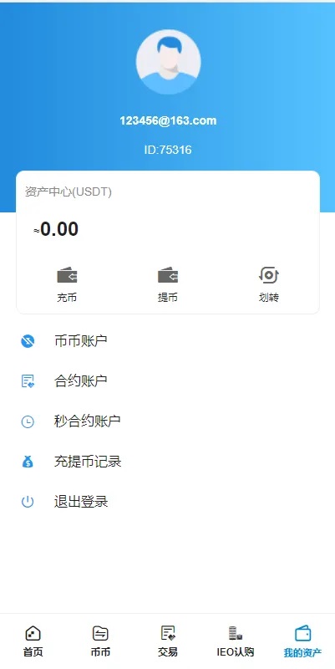Viewport: 335px width, 669px height.
Task: Open the 首页 home tab
Action: point(33,641)
